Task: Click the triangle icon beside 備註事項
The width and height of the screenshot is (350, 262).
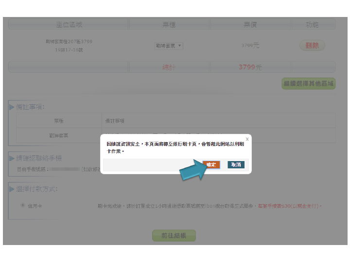Action: [x=12, y=107]
